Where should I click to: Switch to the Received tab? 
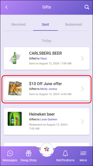click(18, 24)
